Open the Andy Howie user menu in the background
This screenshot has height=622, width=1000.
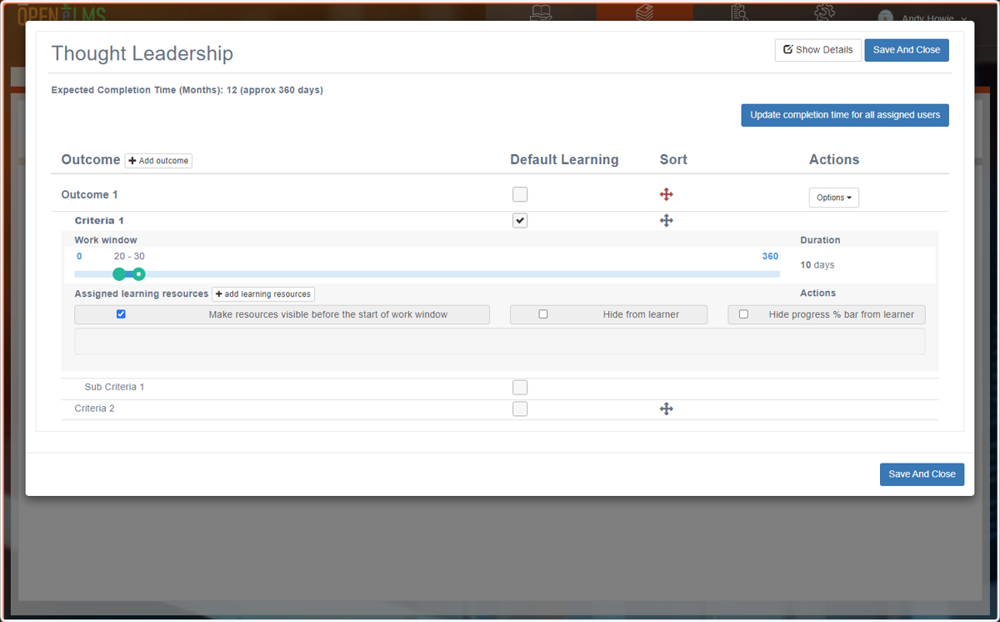tap(923, 18)
